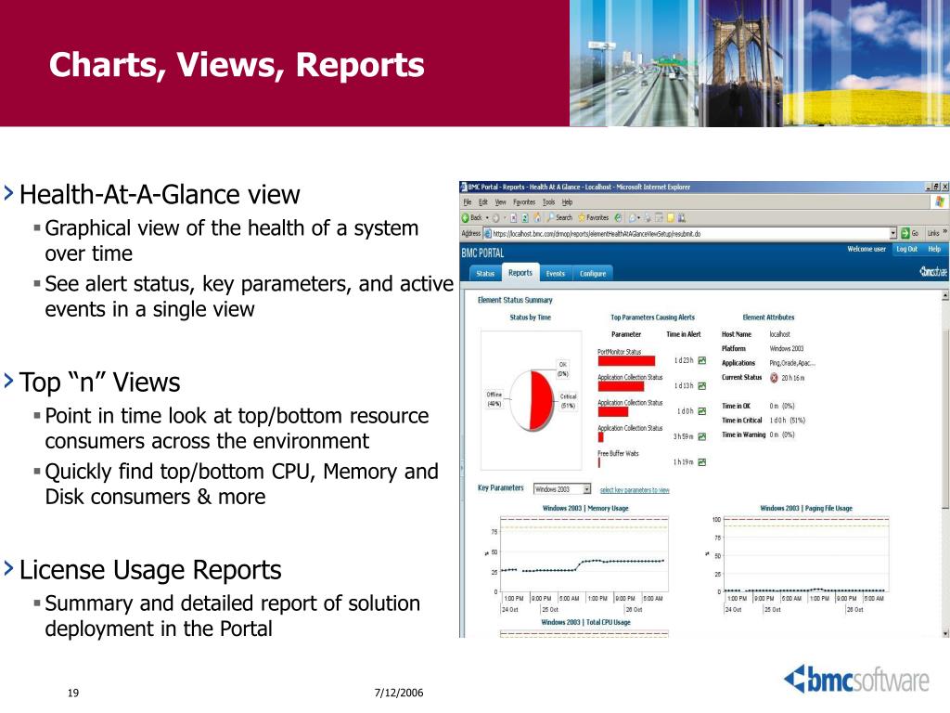
Task: Switch to the Events tab
Action: 555,274
